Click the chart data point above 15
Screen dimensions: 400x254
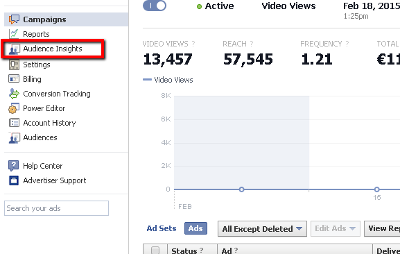(377, 189)
